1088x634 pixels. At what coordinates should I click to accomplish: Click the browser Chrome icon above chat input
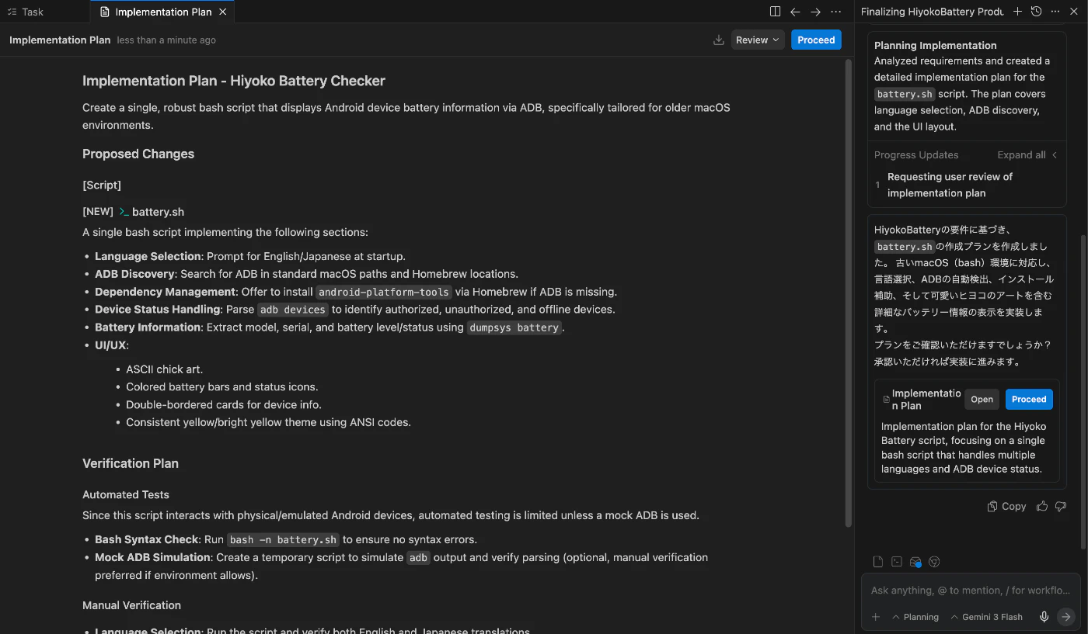935,562
